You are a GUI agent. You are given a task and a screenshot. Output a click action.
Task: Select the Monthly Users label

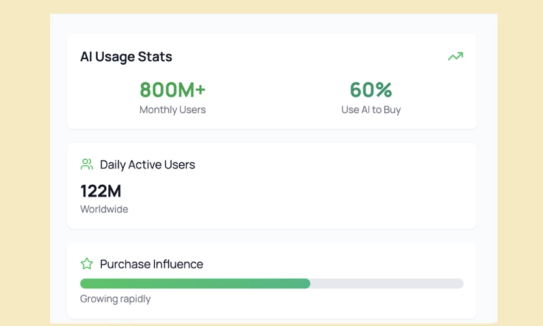coord(172,109)
